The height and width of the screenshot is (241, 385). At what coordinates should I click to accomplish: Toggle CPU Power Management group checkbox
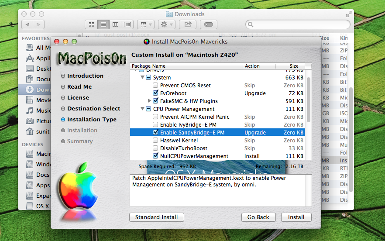tap(148, 109)
